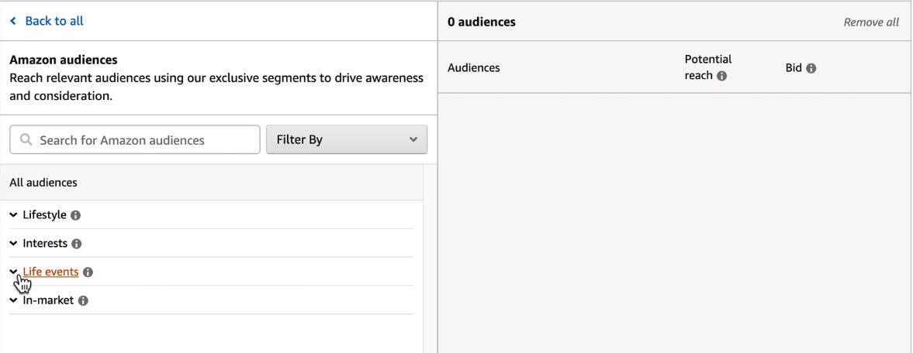Click the Lifestyle info icon
Image resolution: width=913 pixels, height=353 pixels.
click(76, 215)
